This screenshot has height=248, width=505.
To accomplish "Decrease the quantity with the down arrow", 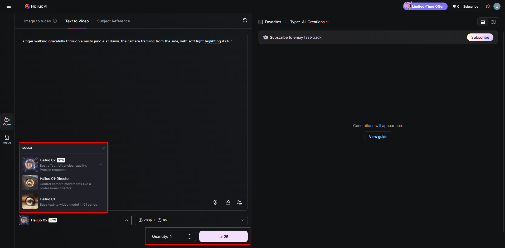I will pos(190,239).
